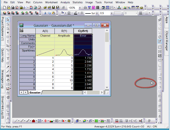Open the video builder filmstrip icon
This screenshot has width=171, height=130.
coord(98,8)
